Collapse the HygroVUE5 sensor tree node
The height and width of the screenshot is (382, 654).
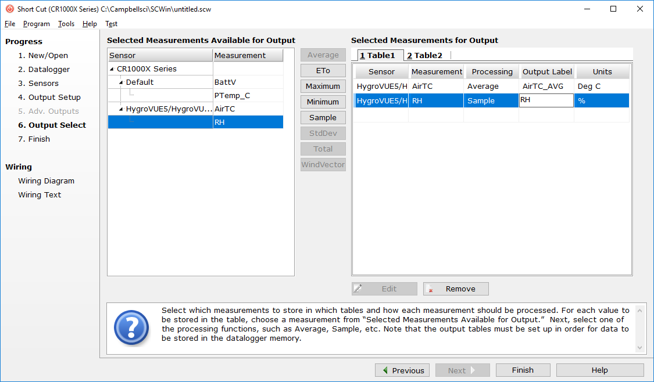(121, 109)
